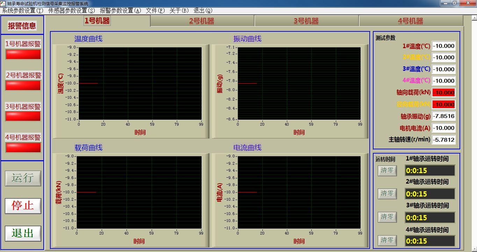This screenshot has height=252, width=477.
Task: Click the 载荷曲线 chart title
Action: coord(88,148)
